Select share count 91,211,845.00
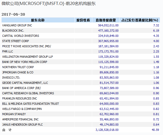The image size is (163, 135). [x=109, y=67]
